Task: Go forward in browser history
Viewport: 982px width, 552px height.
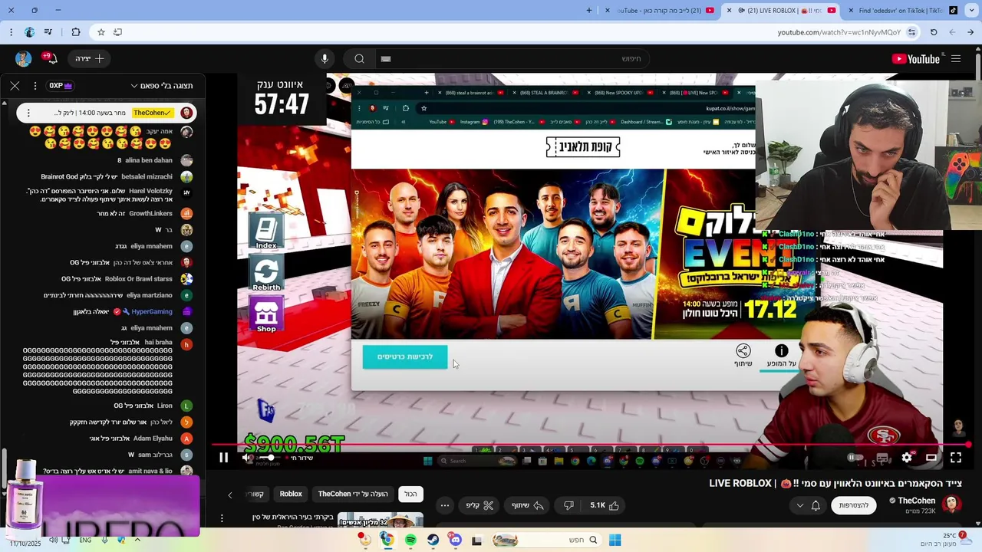Action: [952, 32]
